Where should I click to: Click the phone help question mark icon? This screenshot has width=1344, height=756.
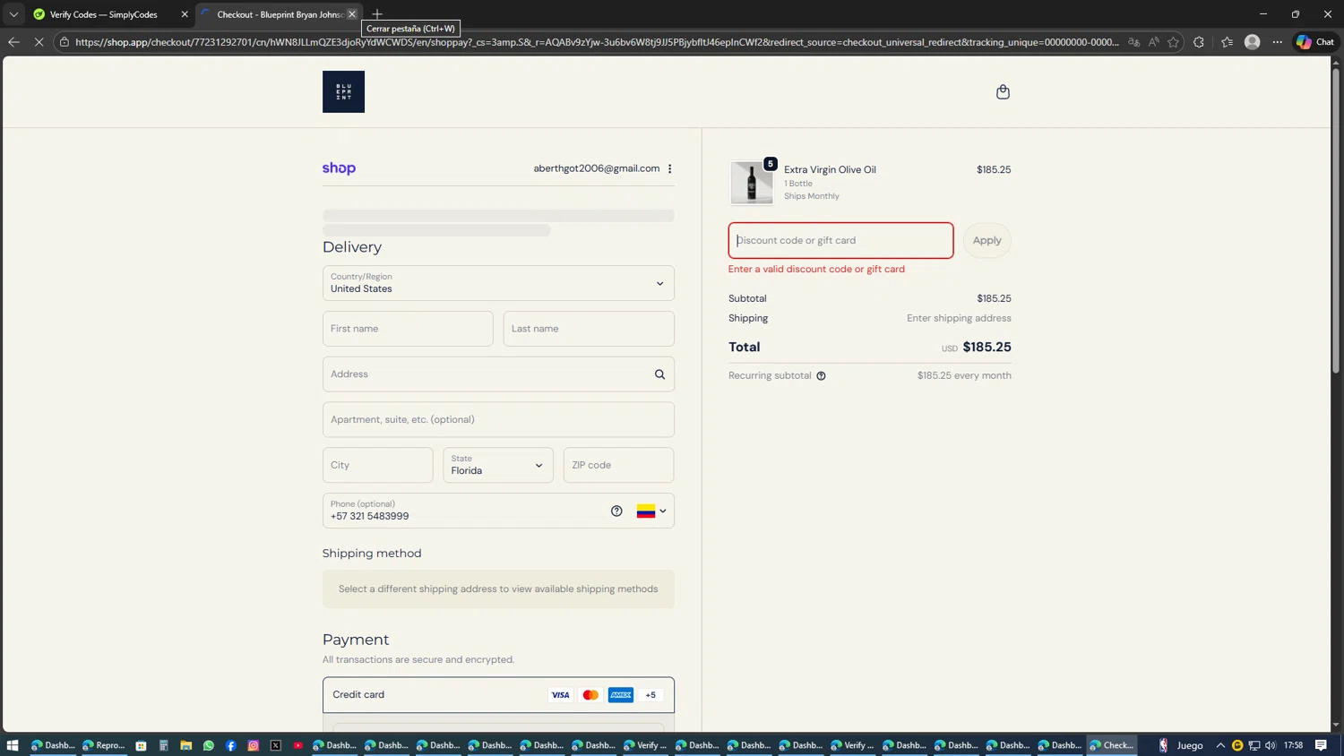(x=616, y=511)
